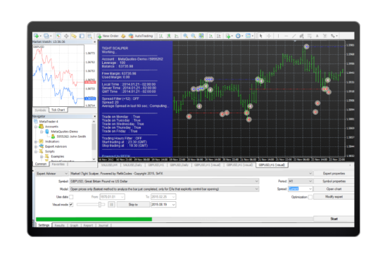Open the Profiles toolbar icon
The width and height of the screenshot is (385, 254).
pos(47,36)
